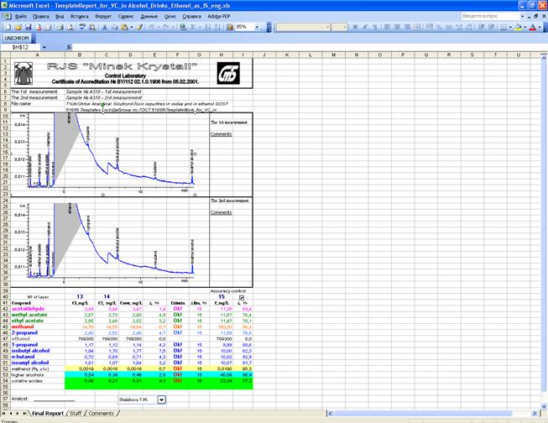This screenshot has width=548, height=423.
Task: Select the Format Painter brush
Action: 139,27
